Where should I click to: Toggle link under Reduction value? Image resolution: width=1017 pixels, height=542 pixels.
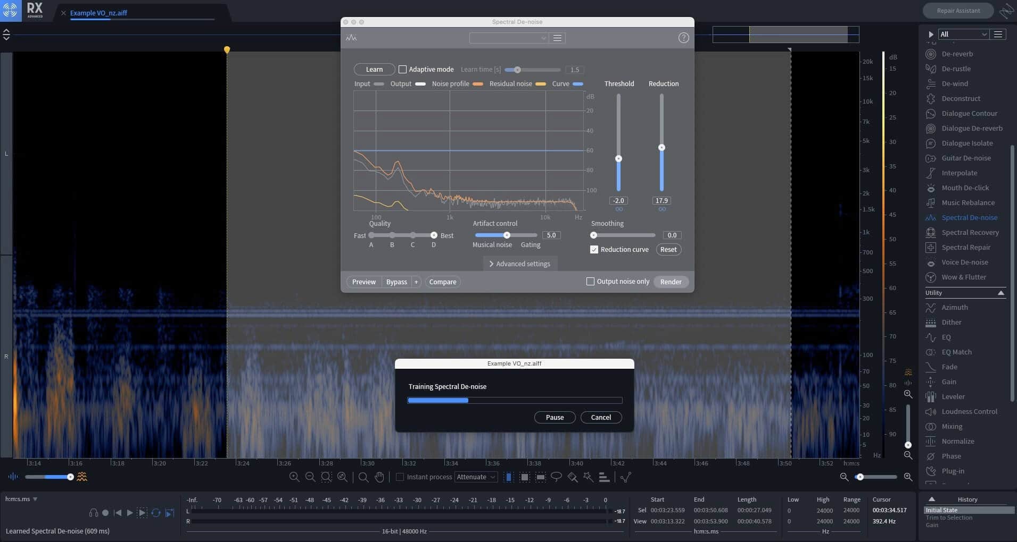[x=662, y=209]
